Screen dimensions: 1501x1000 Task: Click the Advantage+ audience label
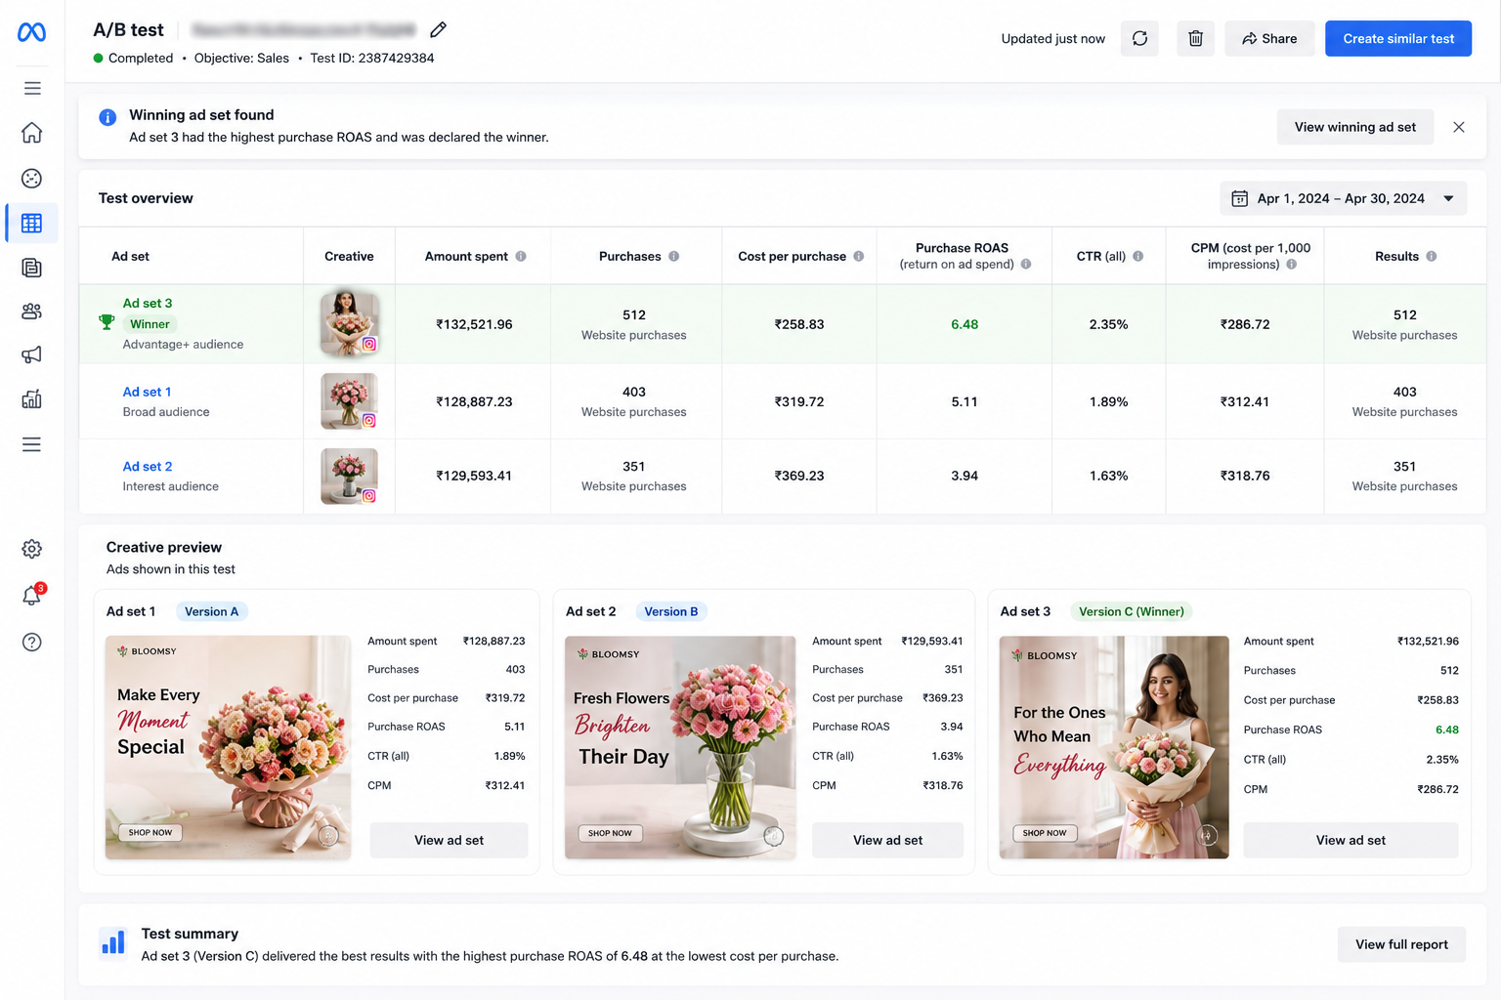point(183,344)
